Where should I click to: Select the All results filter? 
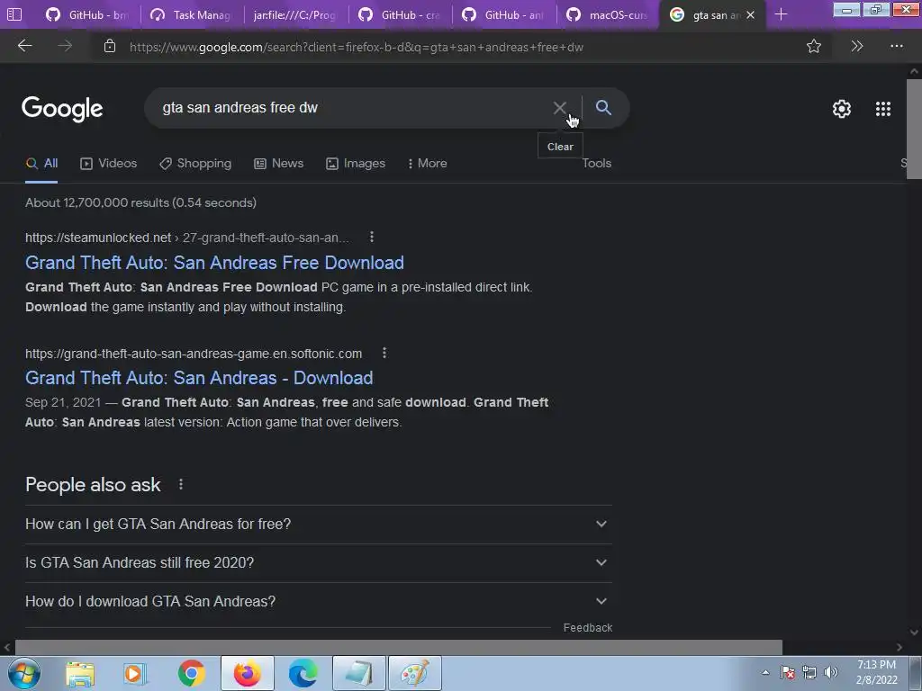[41, 164]
